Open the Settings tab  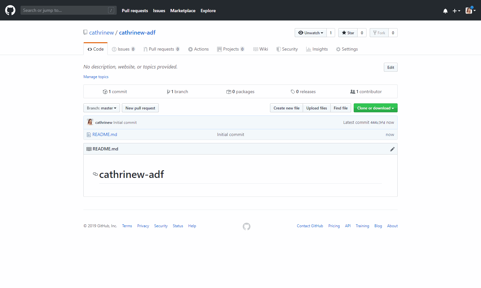tap(347, 49)
